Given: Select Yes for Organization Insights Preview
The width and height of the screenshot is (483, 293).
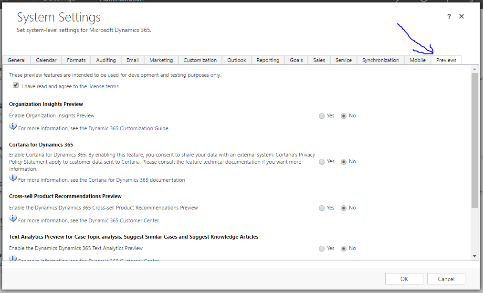Looking at the screenshot, I should pos(322,116).
